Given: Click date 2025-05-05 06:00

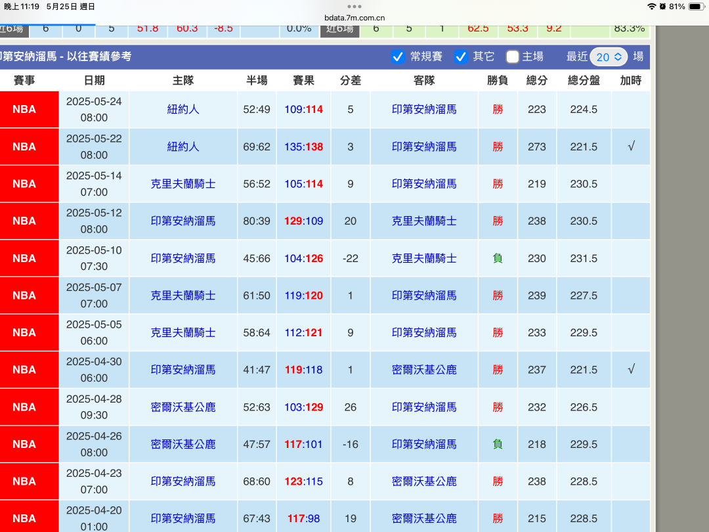Looking at the screenshot, I should click(x=94, y=332).
